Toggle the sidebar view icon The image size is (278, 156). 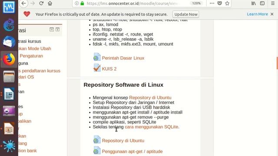[x=262, y=3]
